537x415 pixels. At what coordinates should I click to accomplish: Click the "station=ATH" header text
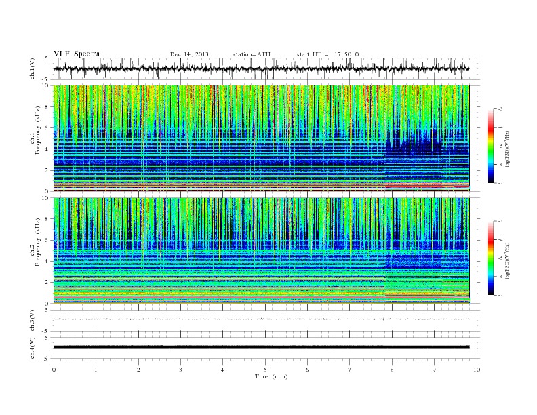(252, 54)
